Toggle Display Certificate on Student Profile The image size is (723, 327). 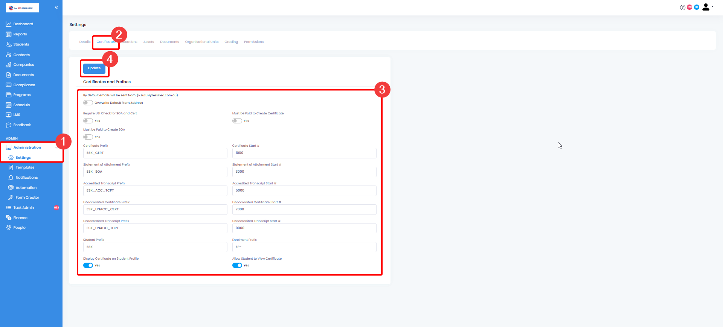pos(88,265)
